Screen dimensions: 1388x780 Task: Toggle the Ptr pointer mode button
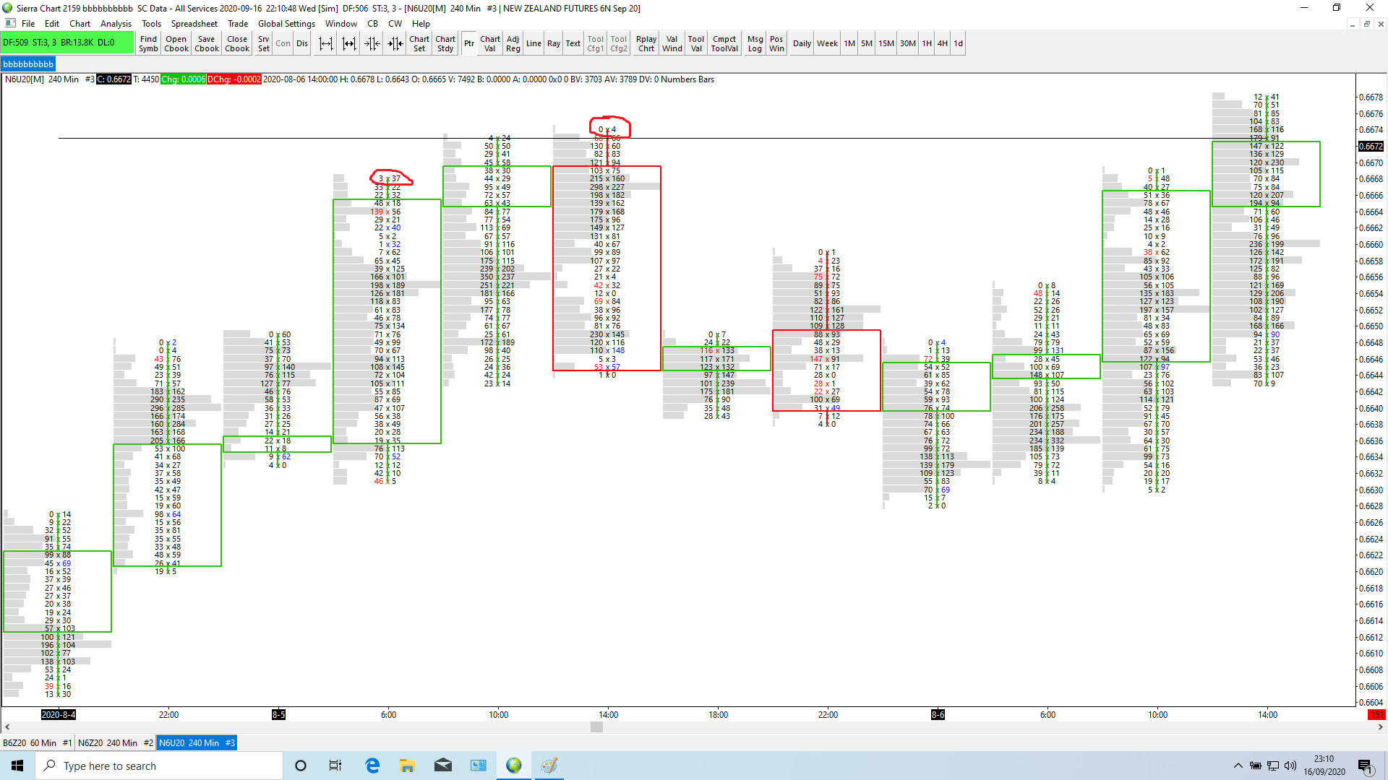coord(469,44)
